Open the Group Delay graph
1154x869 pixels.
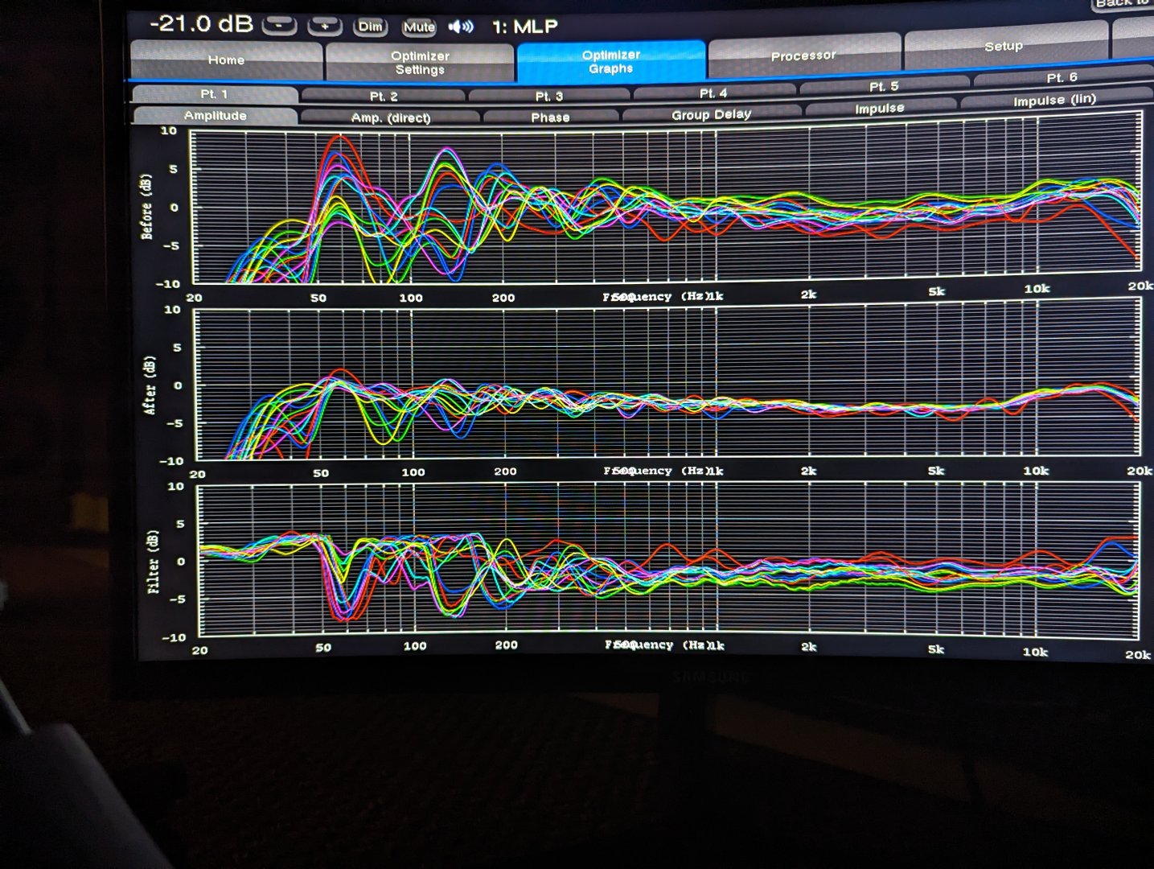[711, 115]
